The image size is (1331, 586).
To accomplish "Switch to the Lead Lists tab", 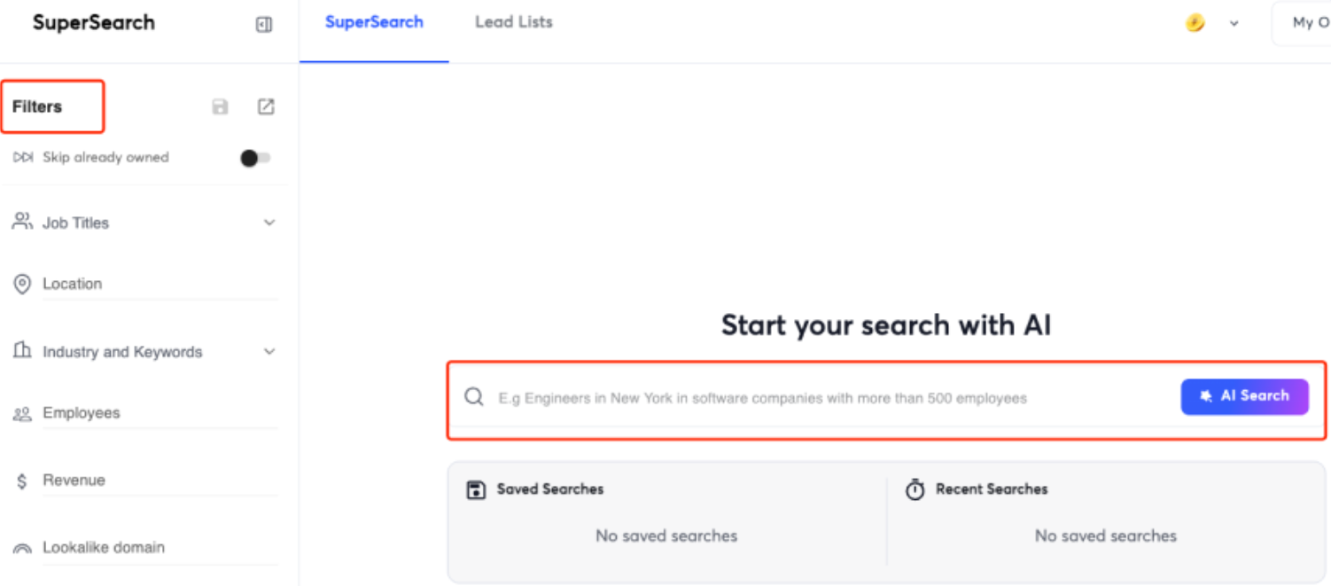I will coord(514,22).
